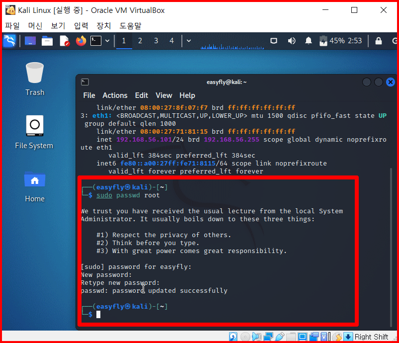Open the terminal Help menu
Viewport: 399px width, 343px height.
tap(187, 95)
